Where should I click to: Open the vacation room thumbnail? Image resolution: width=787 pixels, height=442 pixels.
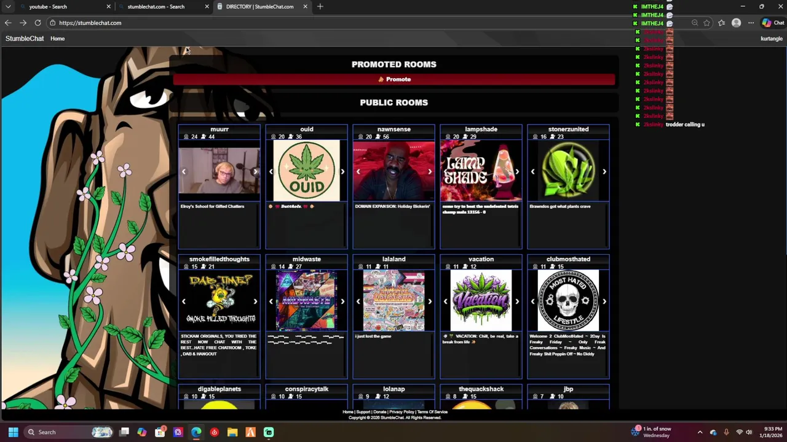click(x=481, y=301)
